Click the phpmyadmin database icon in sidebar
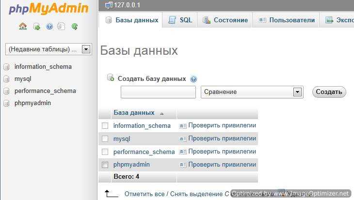Viewport: 354px width, 200px height. [x=7, y=103]
